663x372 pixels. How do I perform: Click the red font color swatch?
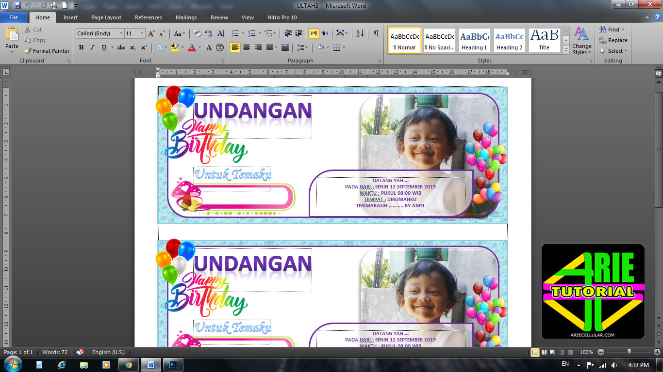pyautogui.click(x=192, y=47)
